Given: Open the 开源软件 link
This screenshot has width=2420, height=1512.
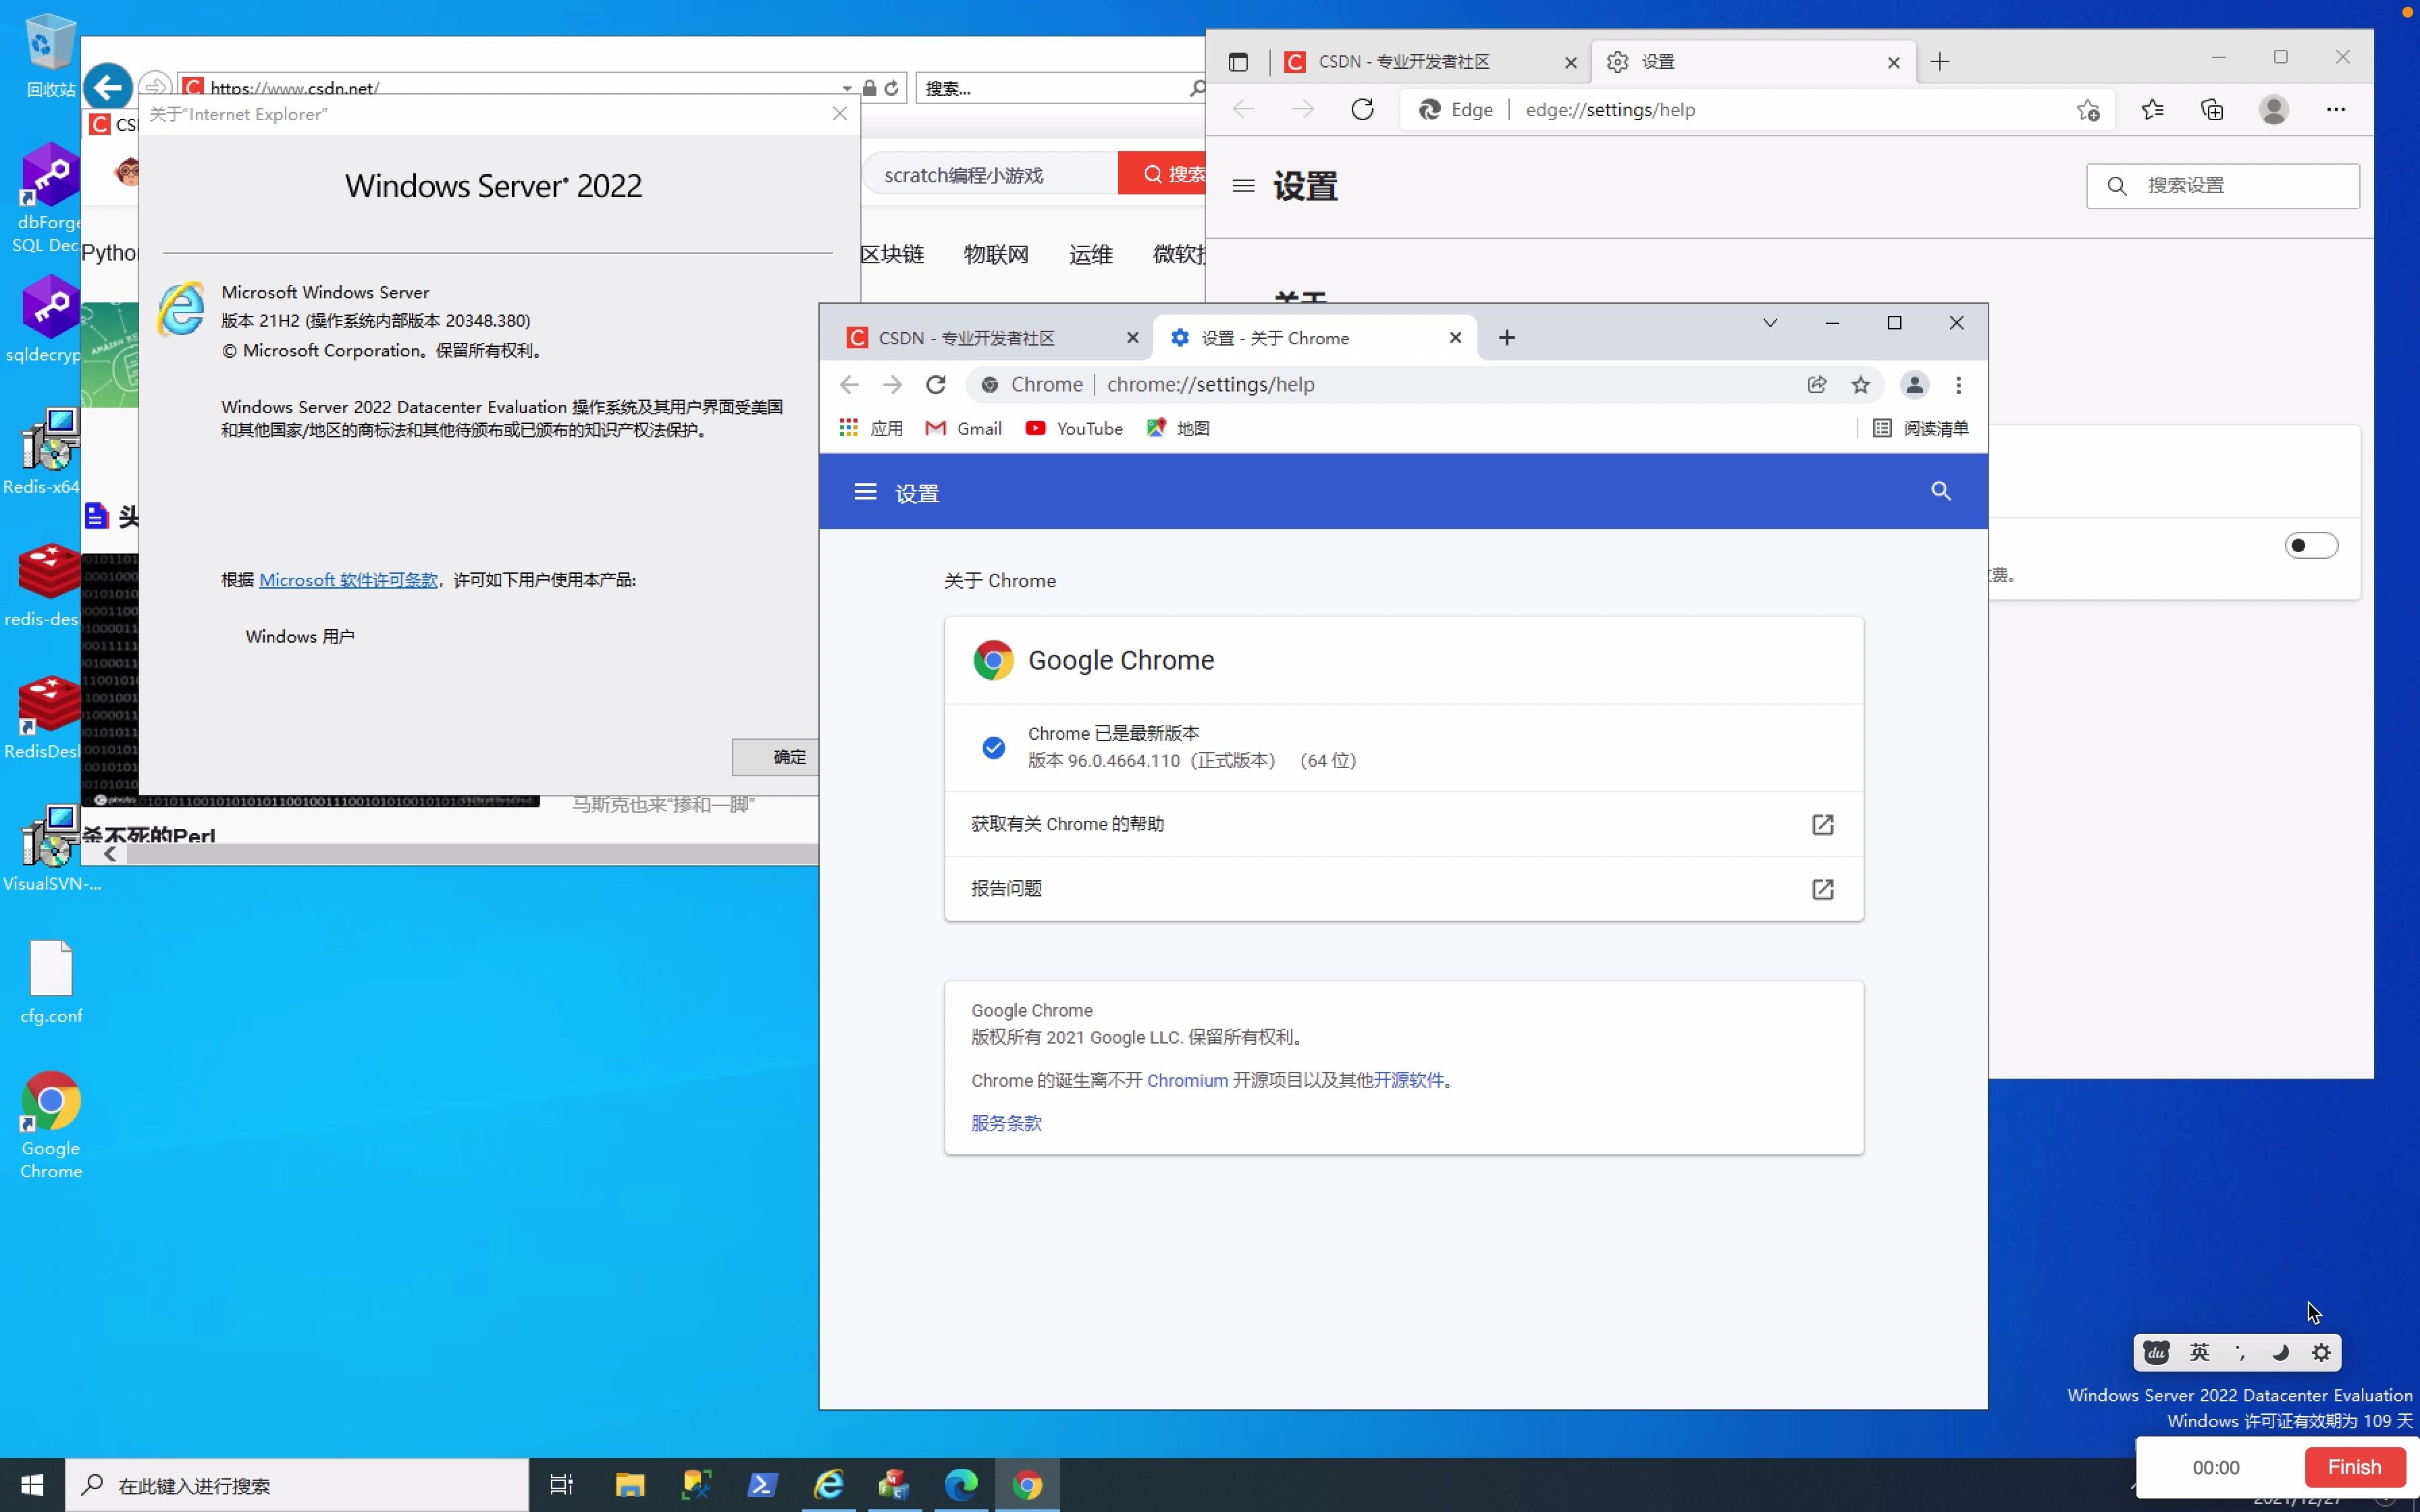Looking at the screenshot, I should point(1408,1080).
